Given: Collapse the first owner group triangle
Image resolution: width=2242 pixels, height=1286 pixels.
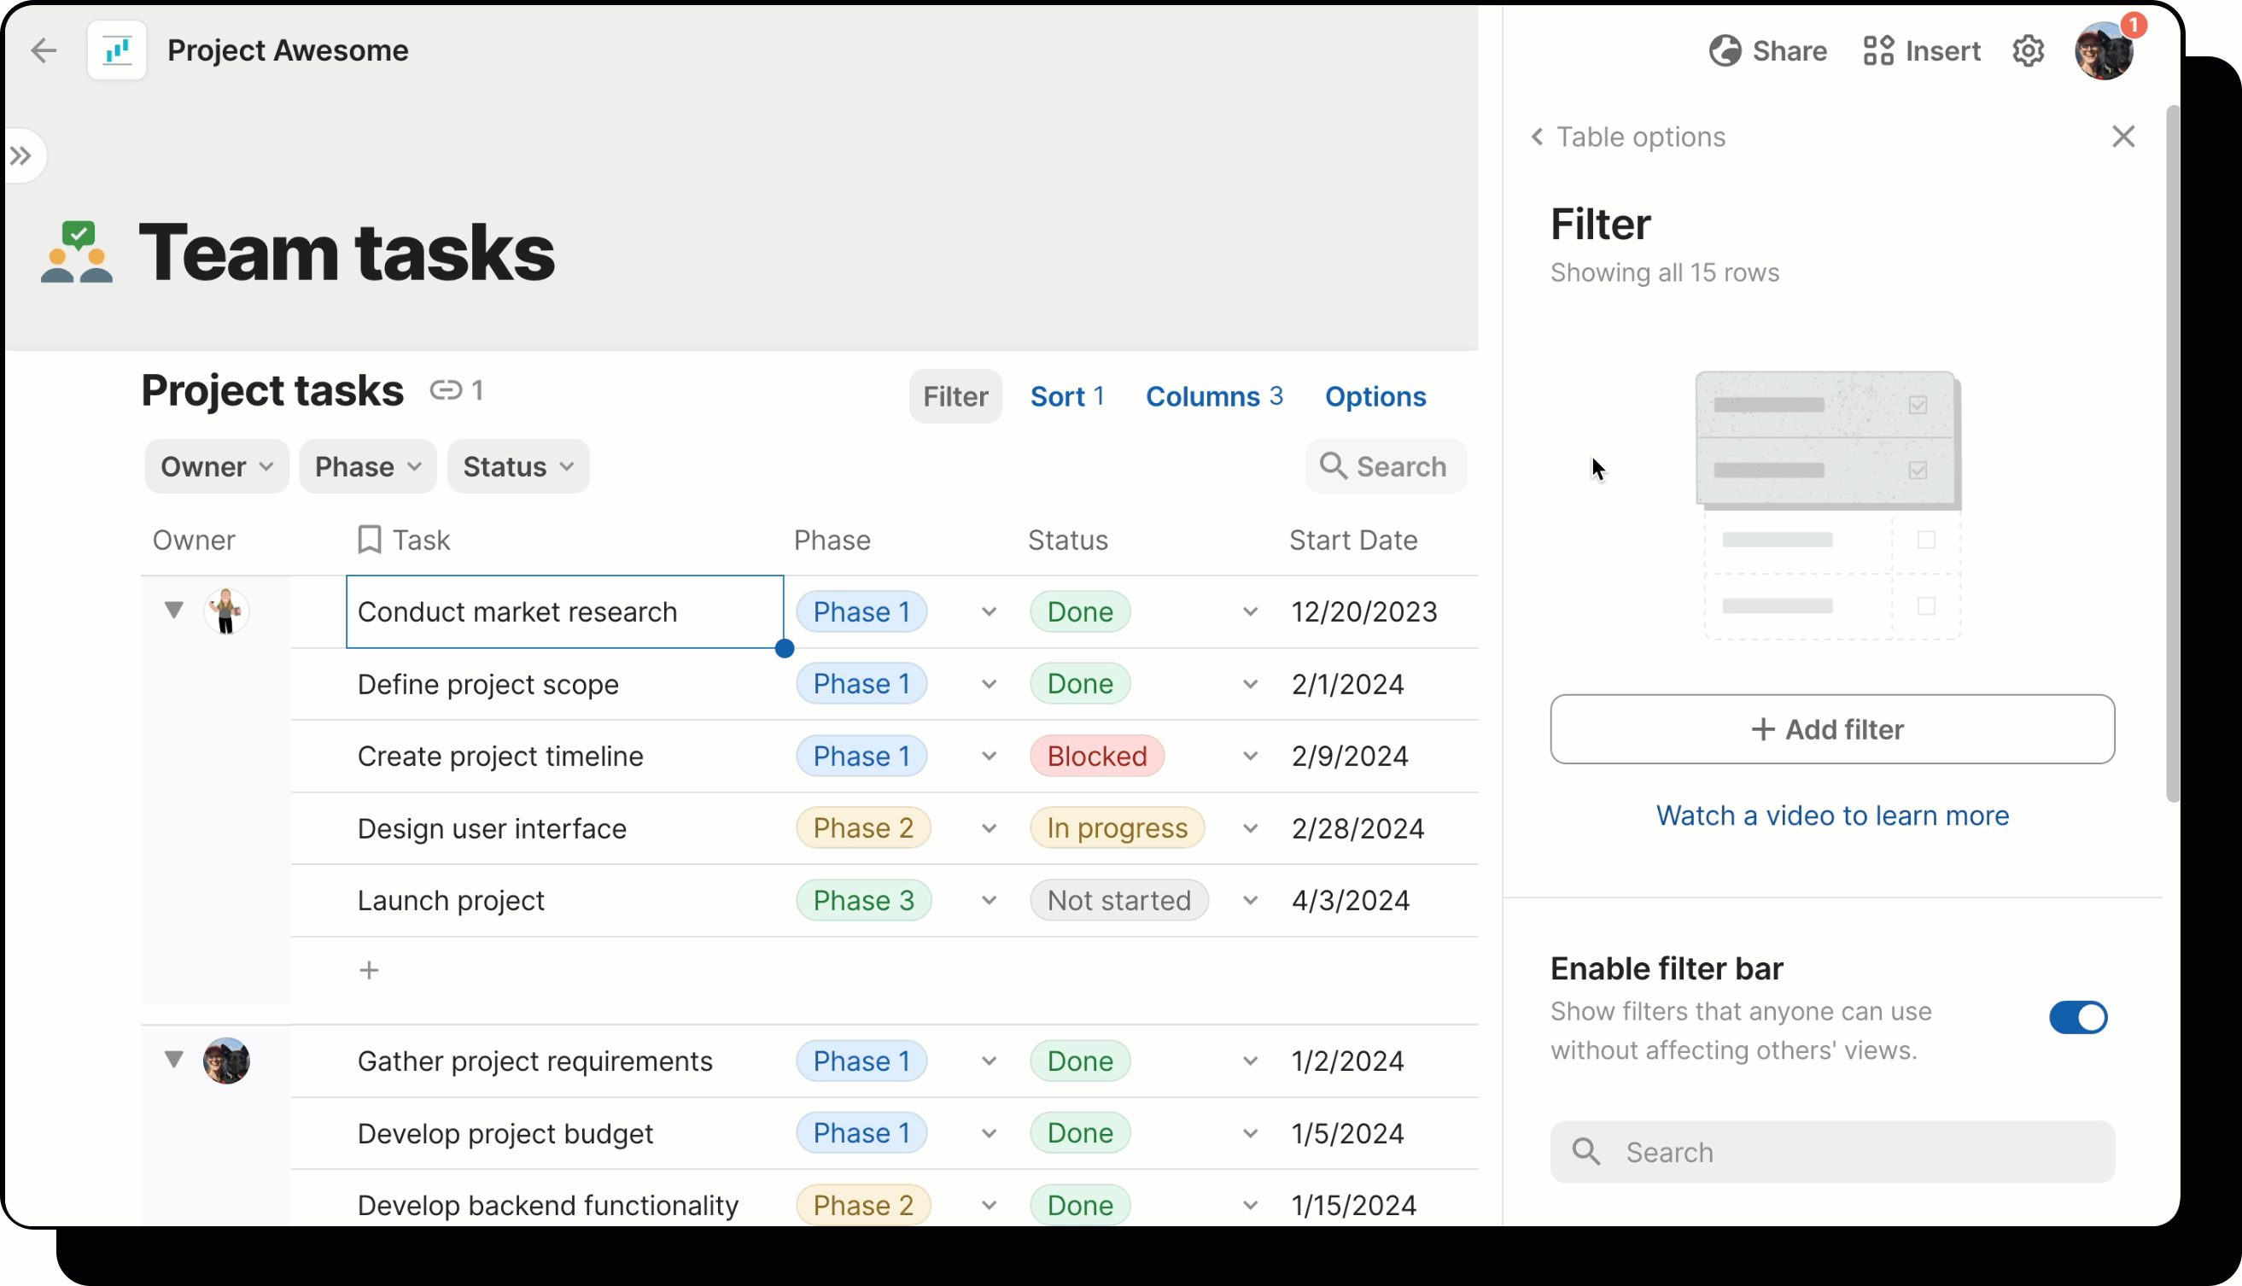Looking at the screenshot, I should pos(174,610).
